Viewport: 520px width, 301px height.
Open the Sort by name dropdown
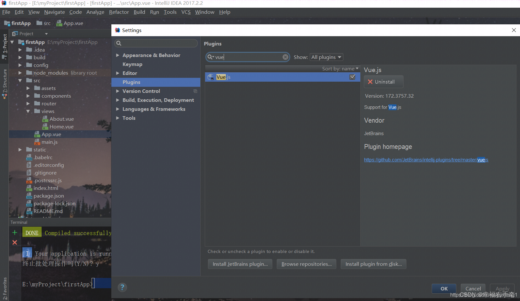pos(340,69)
